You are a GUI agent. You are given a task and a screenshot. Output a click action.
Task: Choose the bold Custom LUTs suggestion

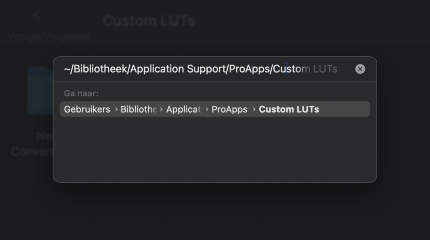pos(289,109)
